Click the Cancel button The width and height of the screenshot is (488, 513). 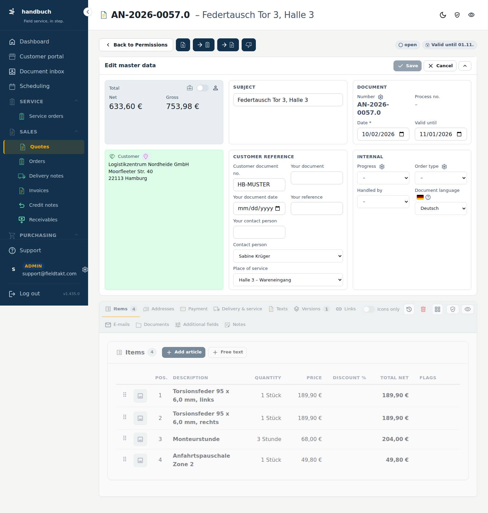[x=440, y=66]
